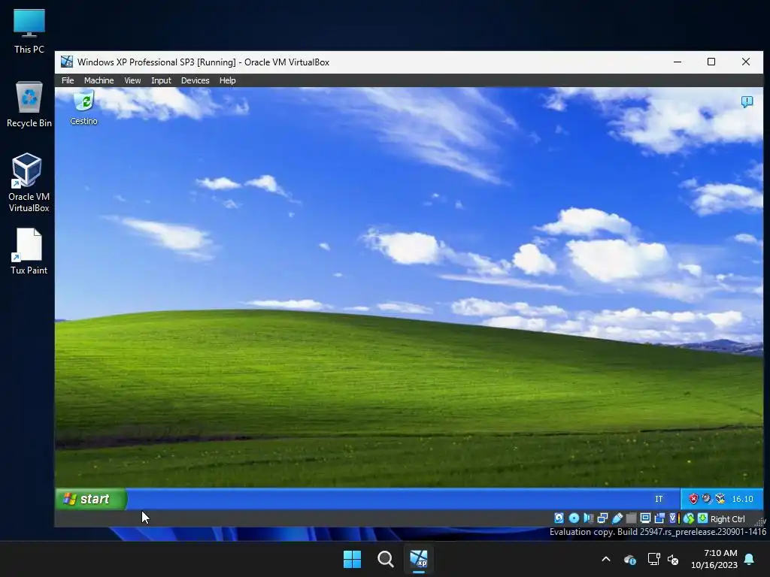Click the host network tray icon
This screenshot has width=770, height=577.
pyautogui.click(x=653, y=559)
